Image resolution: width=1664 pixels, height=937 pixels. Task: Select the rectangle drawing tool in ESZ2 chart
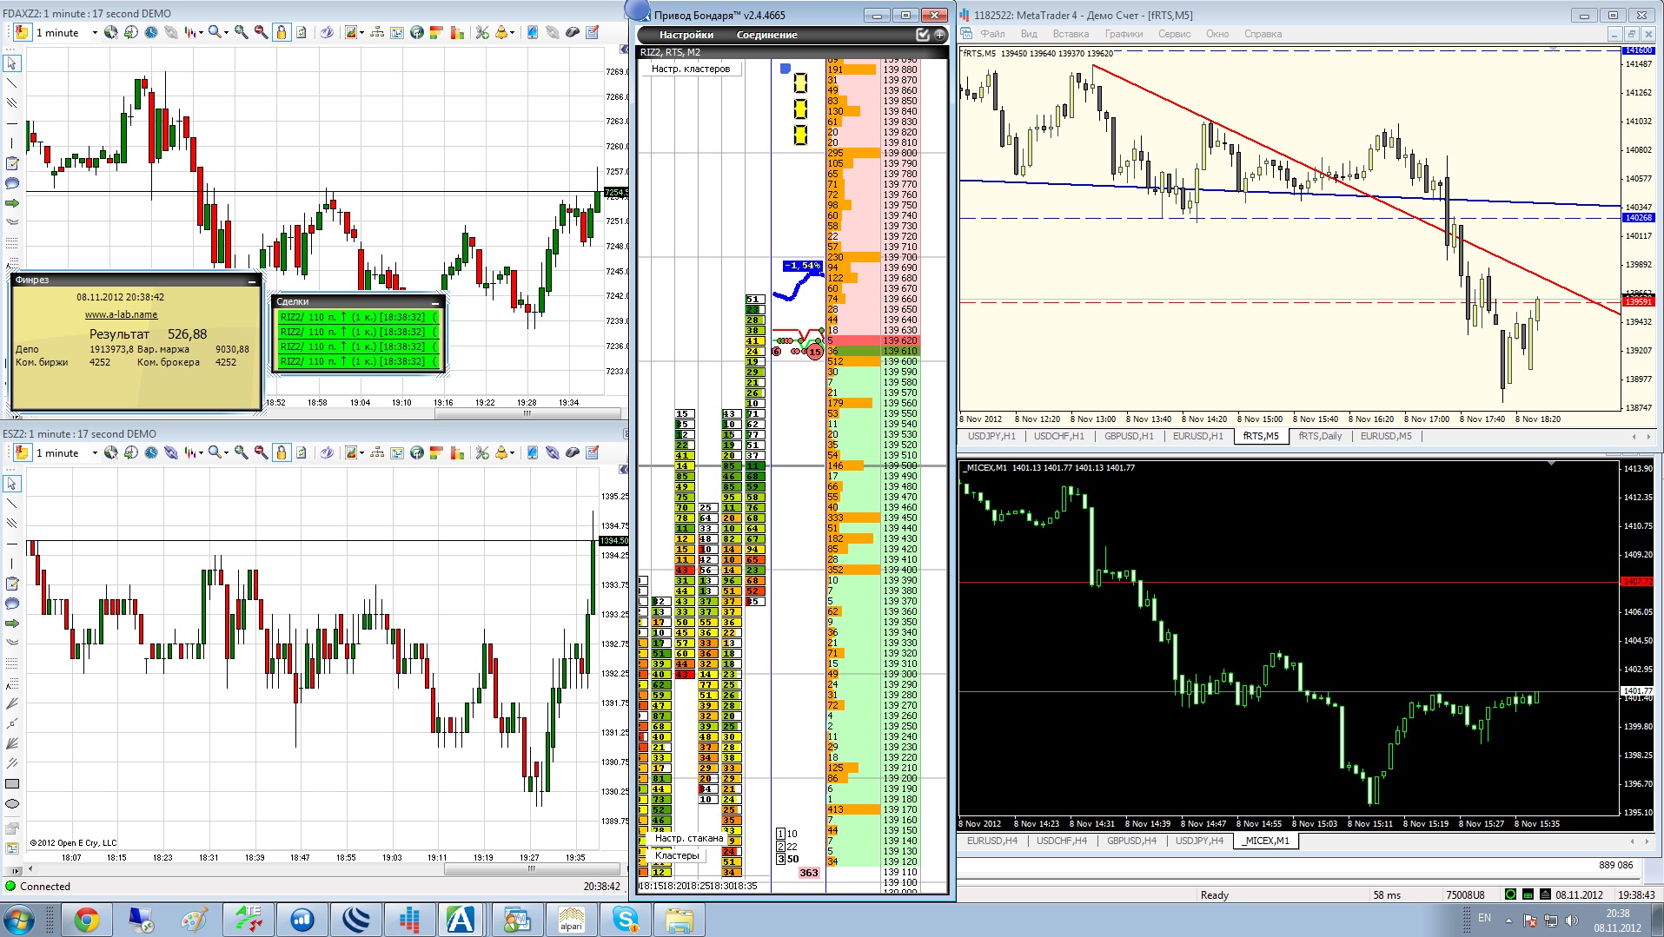12,783
